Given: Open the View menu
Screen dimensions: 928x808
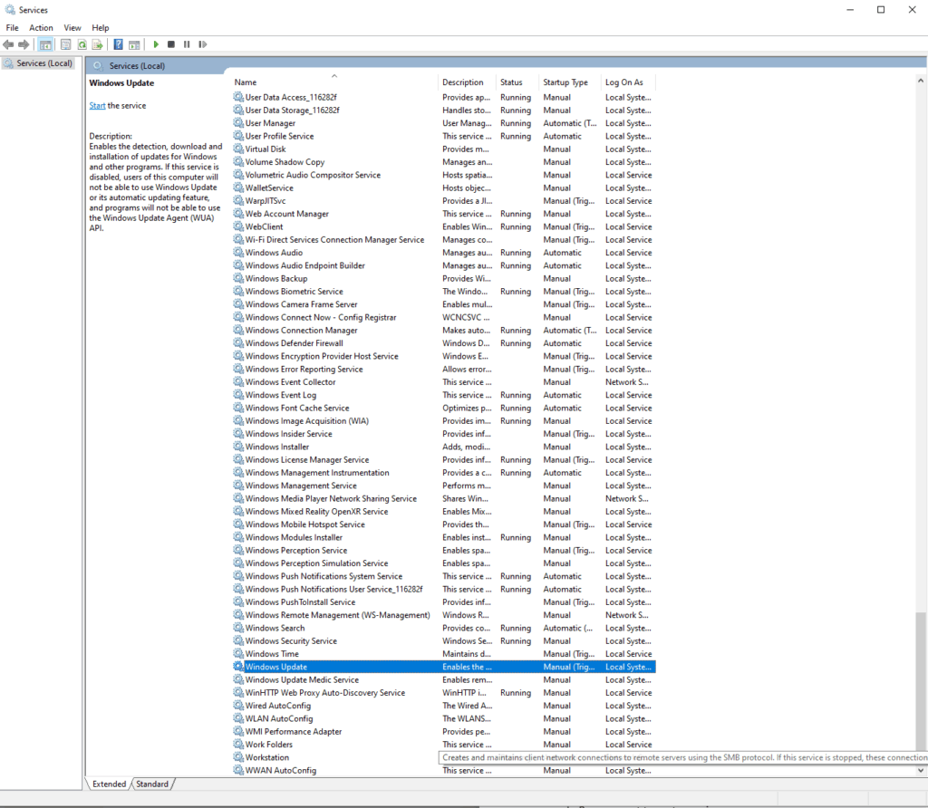Looking at the screenshot, I should [x=72, y=28].
